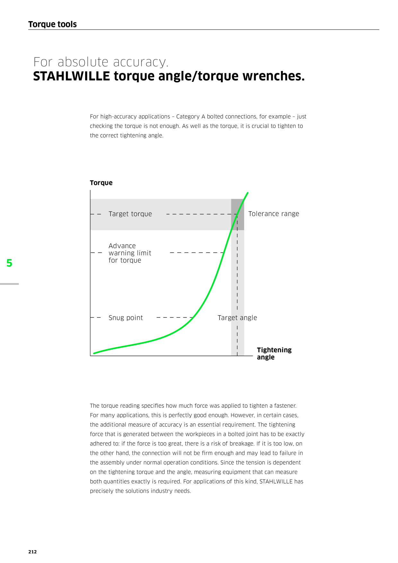Click the page number 212

32,552
